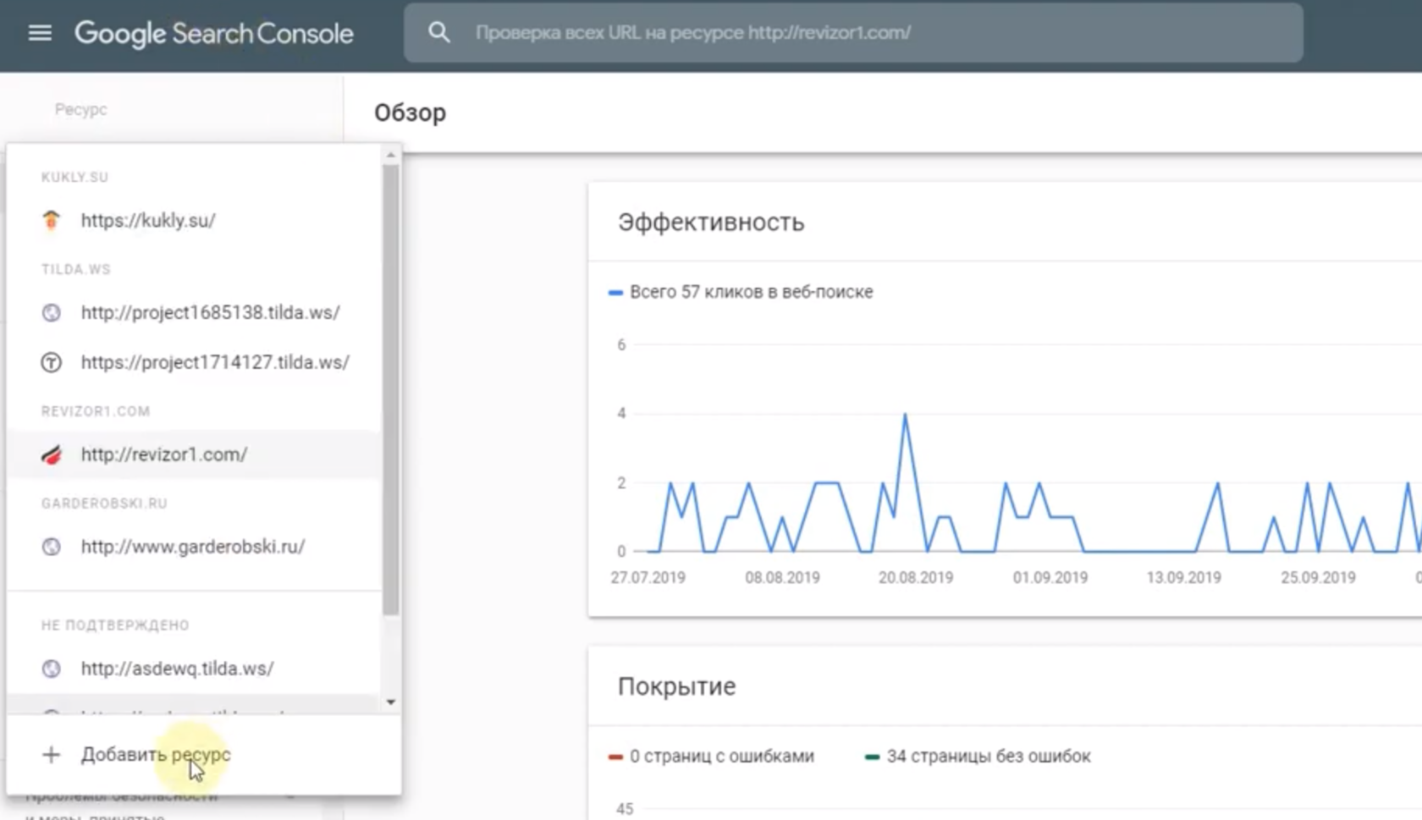The height and width of the screenshot is (820, 1422).
Task: Click the Добавить ресурс button
Action: coord(203,754)
